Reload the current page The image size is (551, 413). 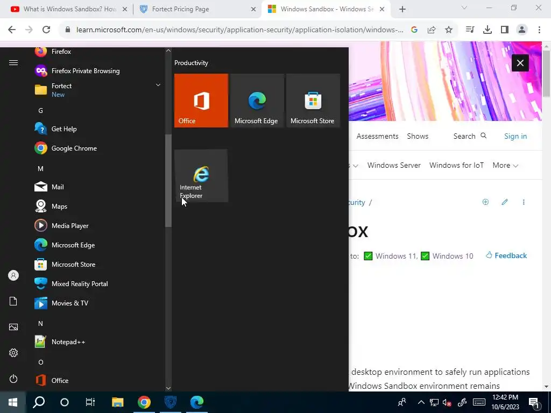tap(46, 30)
